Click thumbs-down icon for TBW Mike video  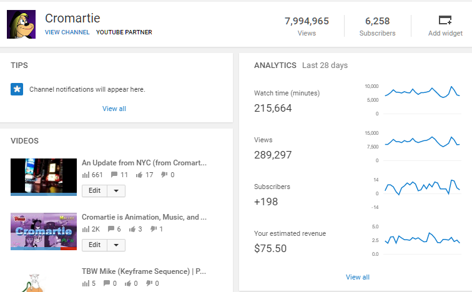click(x=149, y=283)
